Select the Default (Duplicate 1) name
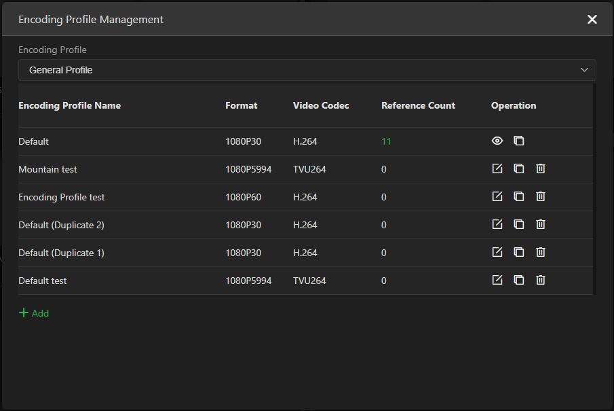The image size is (614, 411). 62,253
